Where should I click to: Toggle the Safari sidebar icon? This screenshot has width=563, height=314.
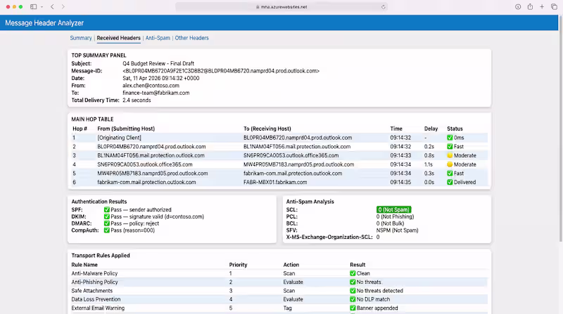point(33,6)
